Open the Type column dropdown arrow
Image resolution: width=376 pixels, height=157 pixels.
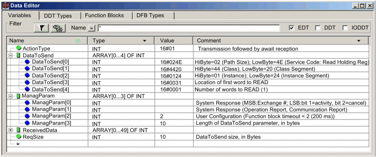coord(144,41)
